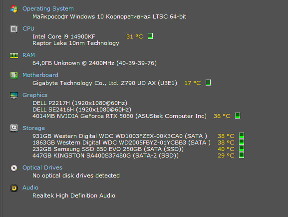Open the Storage section heading
Screen dimensions: 288x217
(x=33, y=128)
